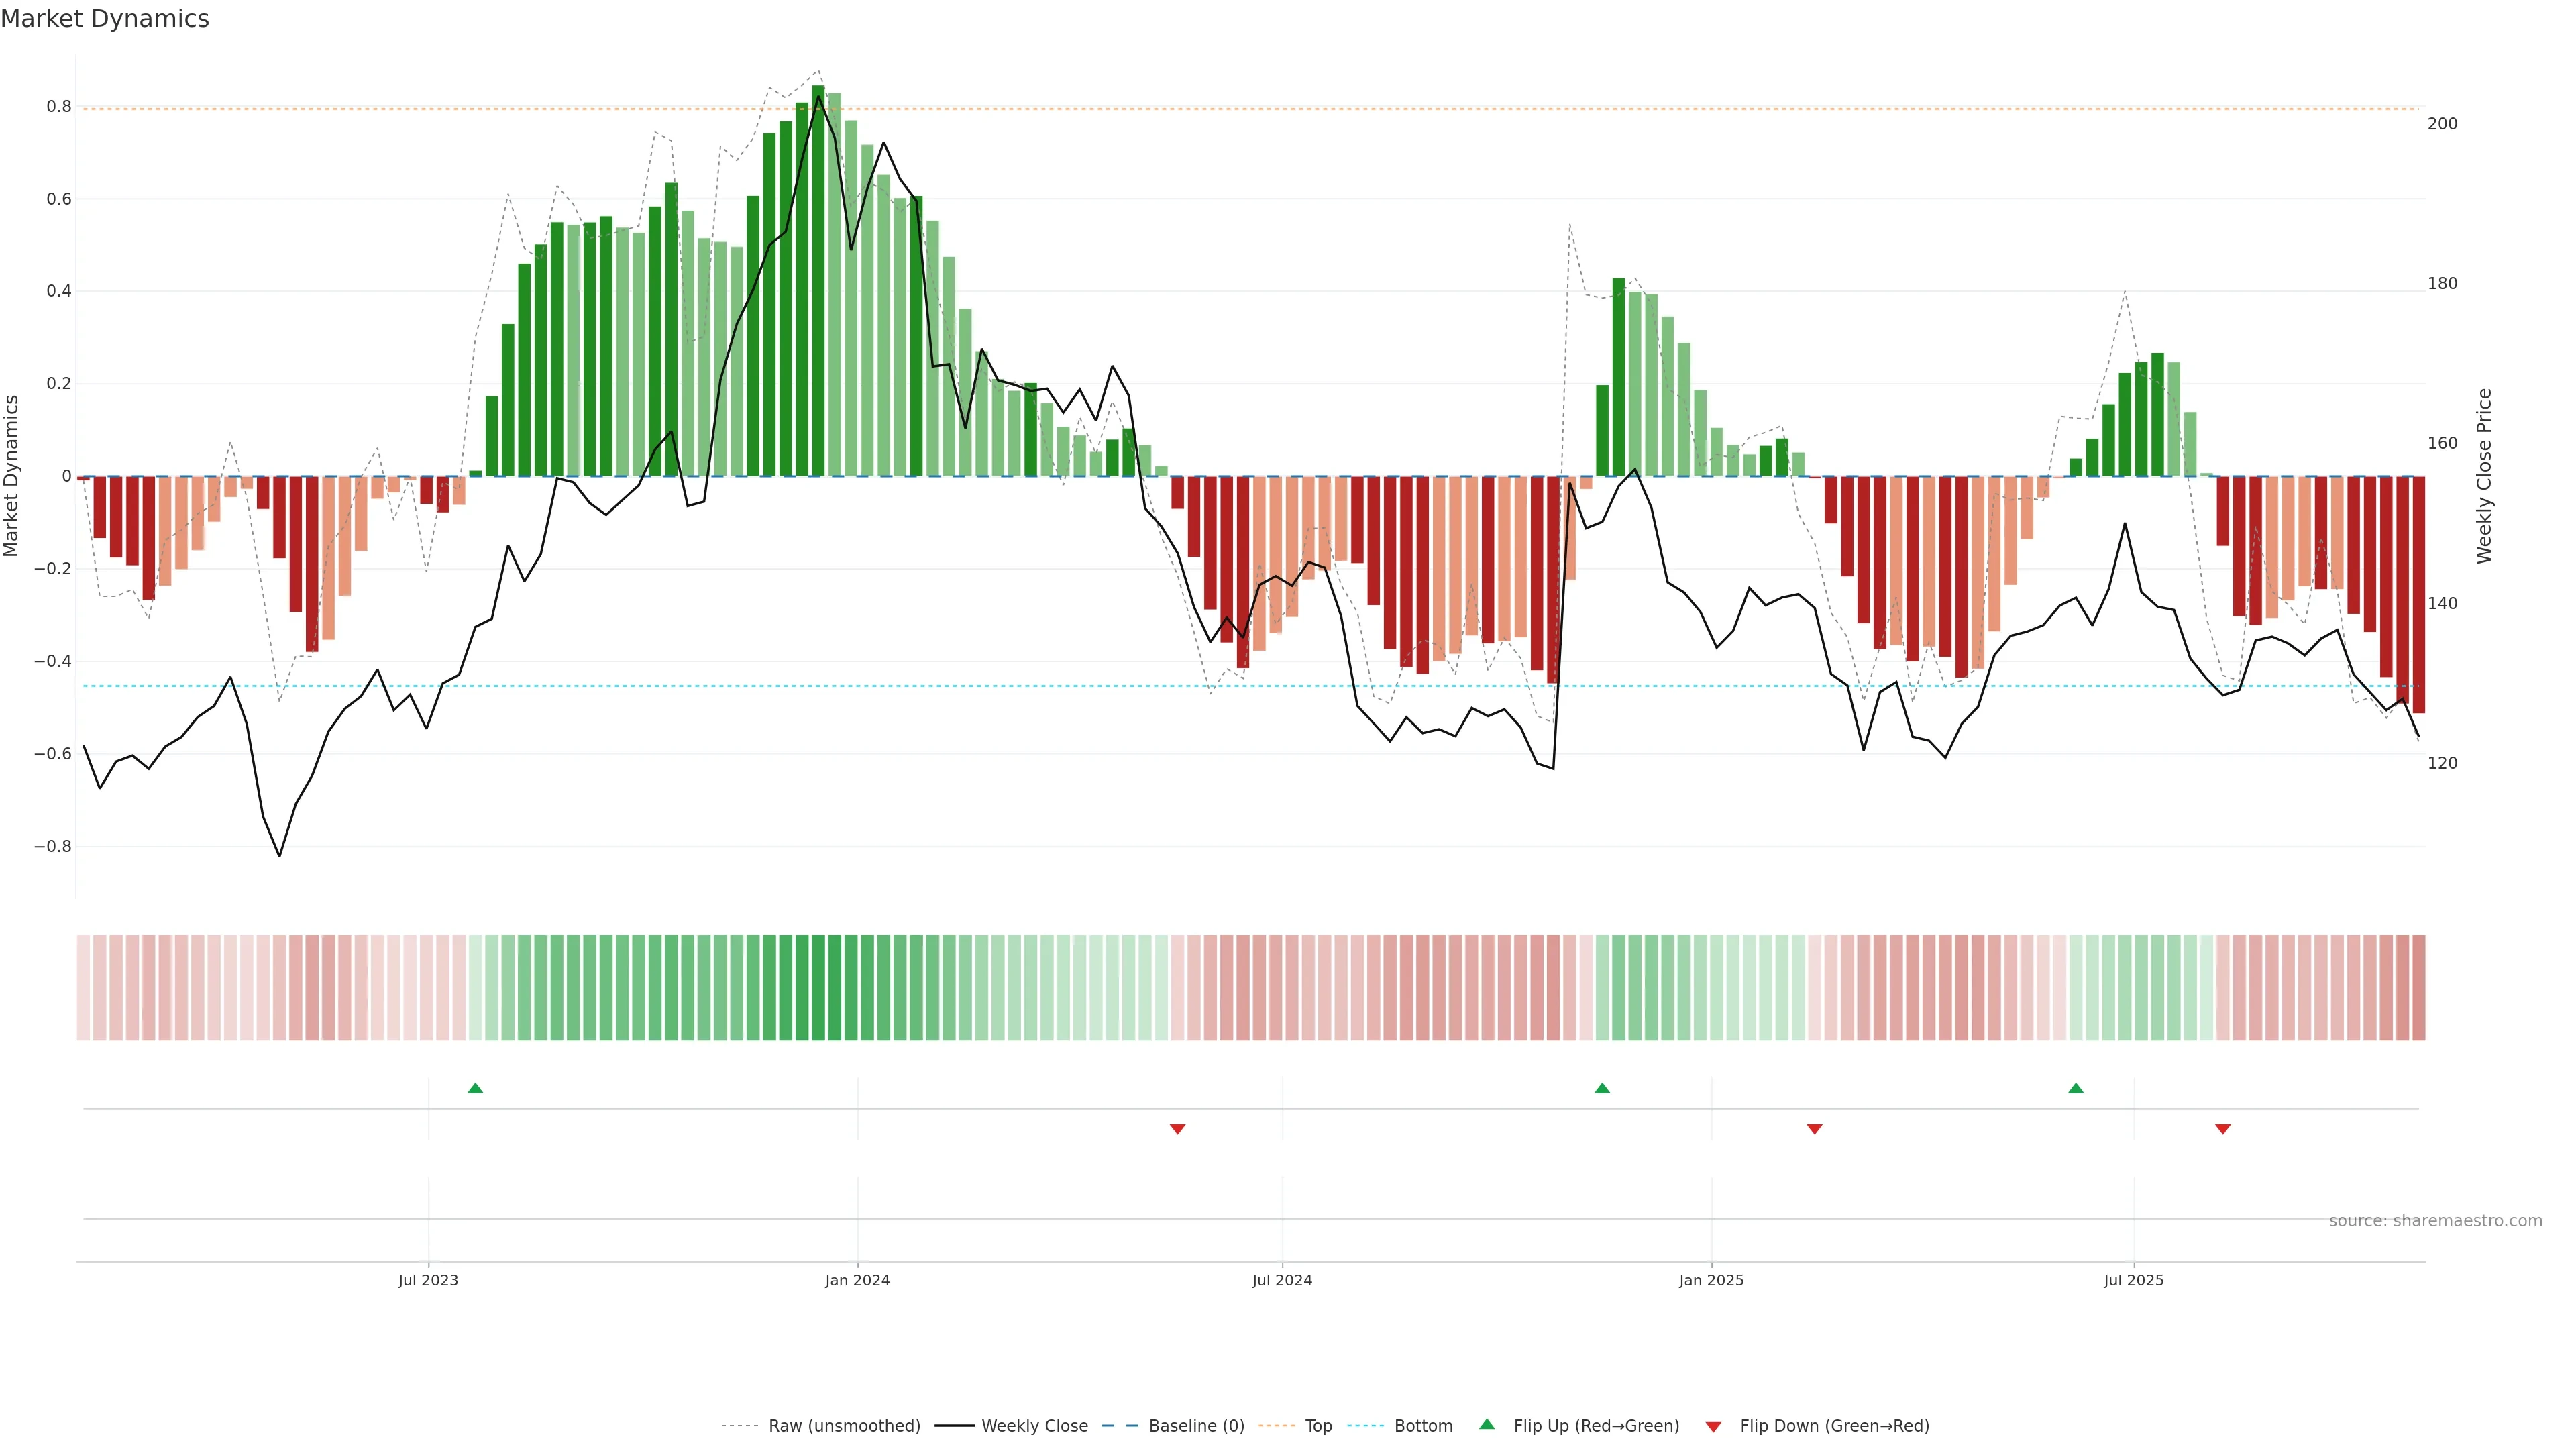Toggle the Baseline (0) legend entry
The image size is (2576, 1449).
1196,1426
